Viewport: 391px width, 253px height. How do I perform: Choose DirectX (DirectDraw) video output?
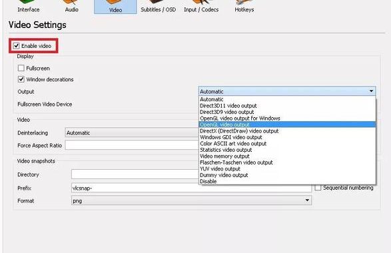(x=287, y=131)
